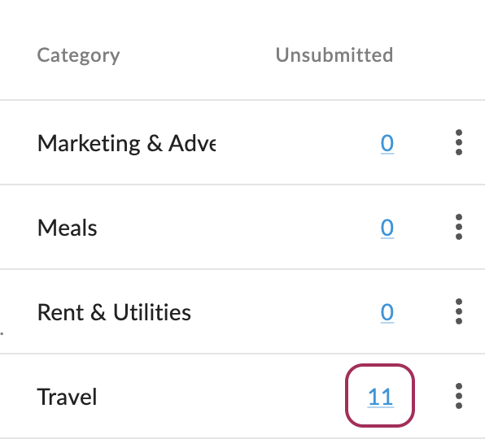Select the Meals category name
This screenshot has height=439, width=485.
(x=67, y=228)
